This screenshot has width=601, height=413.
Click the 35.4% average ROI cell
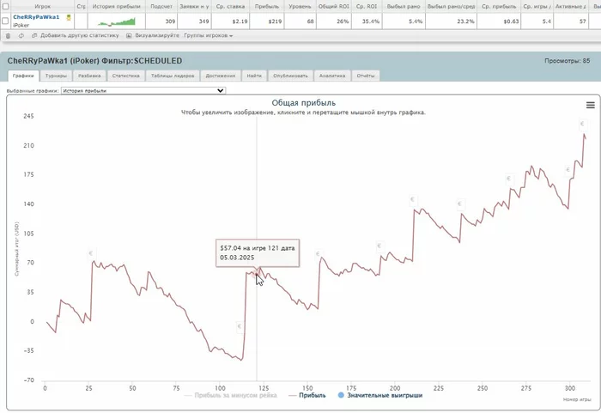tap(367, 21)
